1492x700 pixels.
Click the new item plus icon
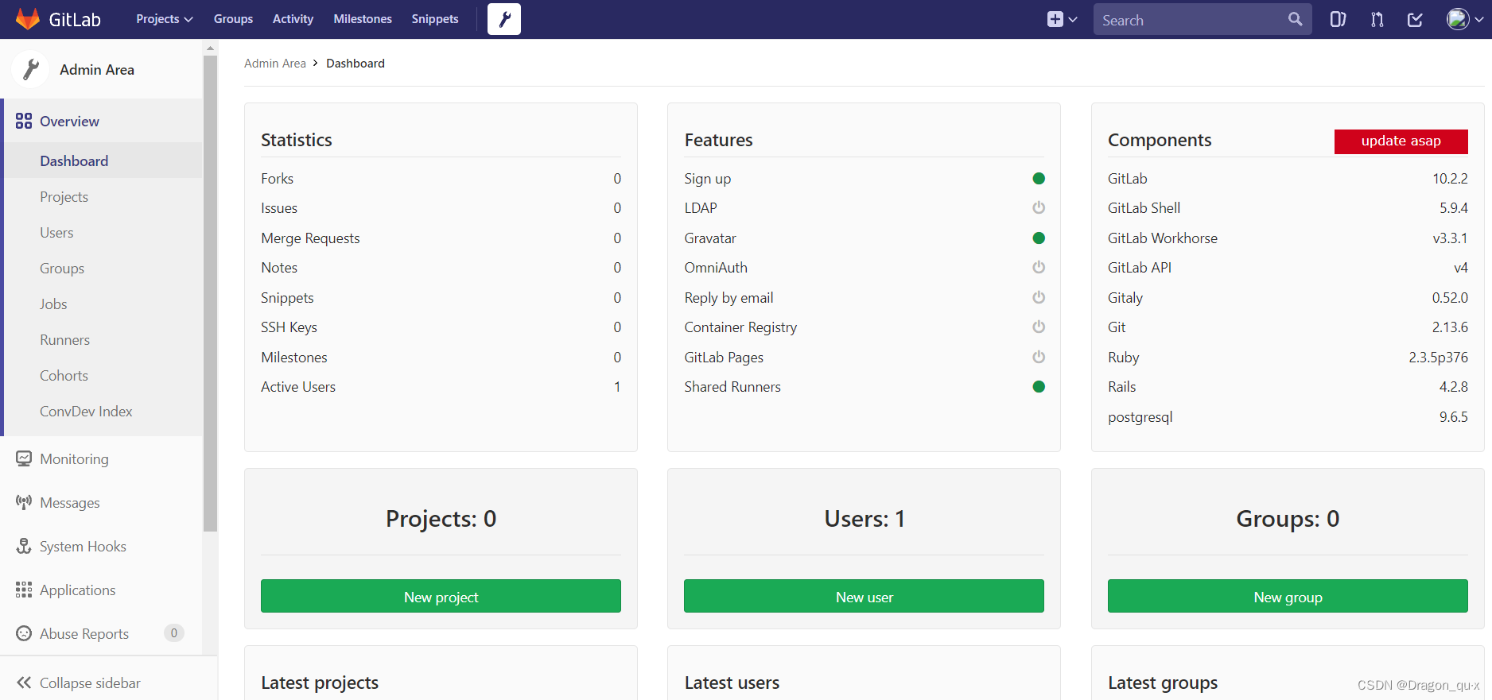tap(1055, 19)
